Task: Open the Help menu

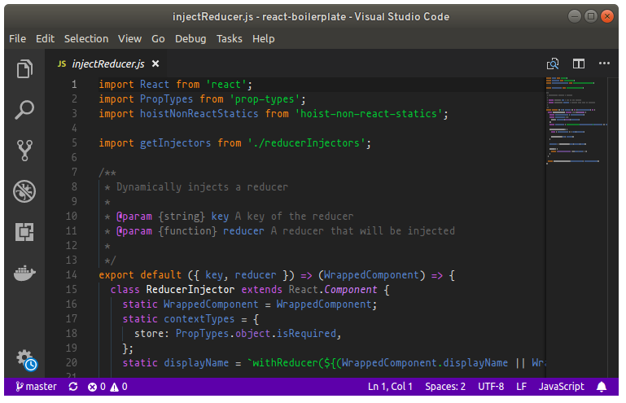Action: tap(264, 39)
